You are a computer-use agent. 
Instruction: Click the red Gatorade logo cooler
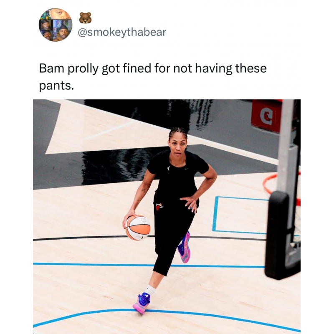pos(266,115)
